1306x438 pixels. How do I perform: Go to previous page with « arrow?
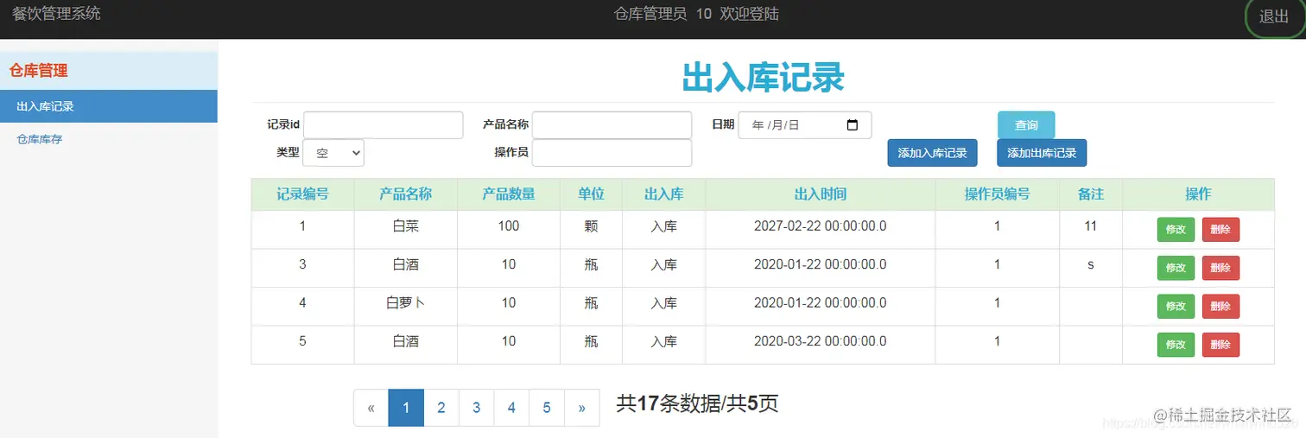pos(371,408)
